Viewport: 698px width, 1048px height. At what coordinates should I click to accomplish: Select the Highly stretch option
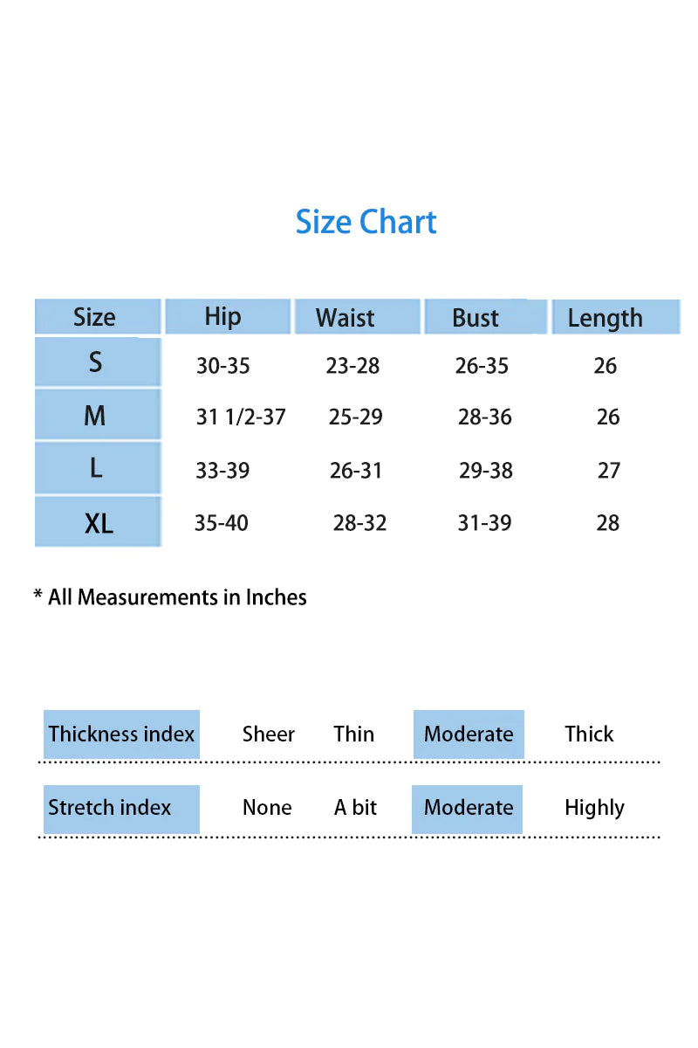tap(594, 809)
